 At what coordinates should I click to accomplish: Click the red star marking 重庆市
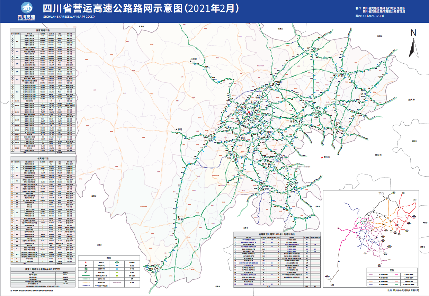pos(322,157)
